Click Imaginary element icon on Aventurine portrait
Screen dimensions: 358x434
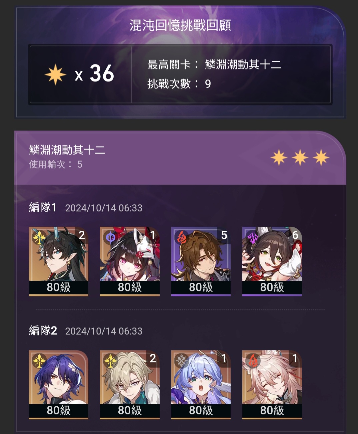coord(110,361)
